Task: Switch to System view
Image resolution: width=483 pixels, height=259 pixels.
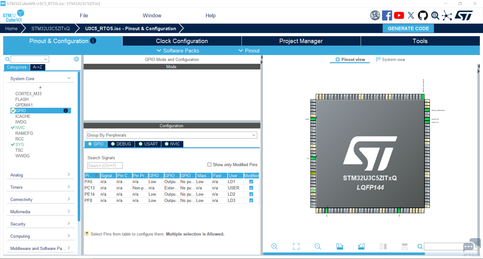Action: [390, 60]
